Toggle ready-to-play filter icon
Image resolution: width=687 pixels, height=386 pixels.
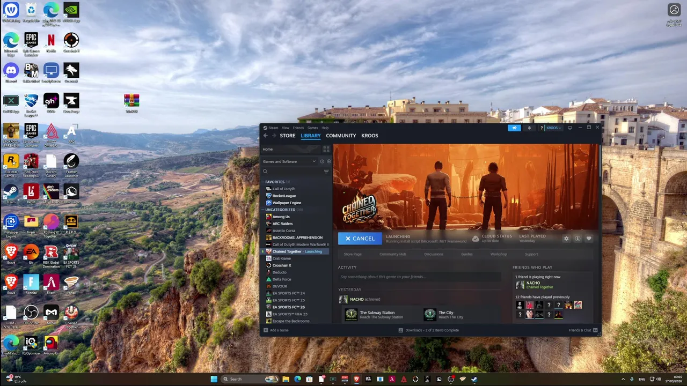pyautogui.click(x=329, y=161)
